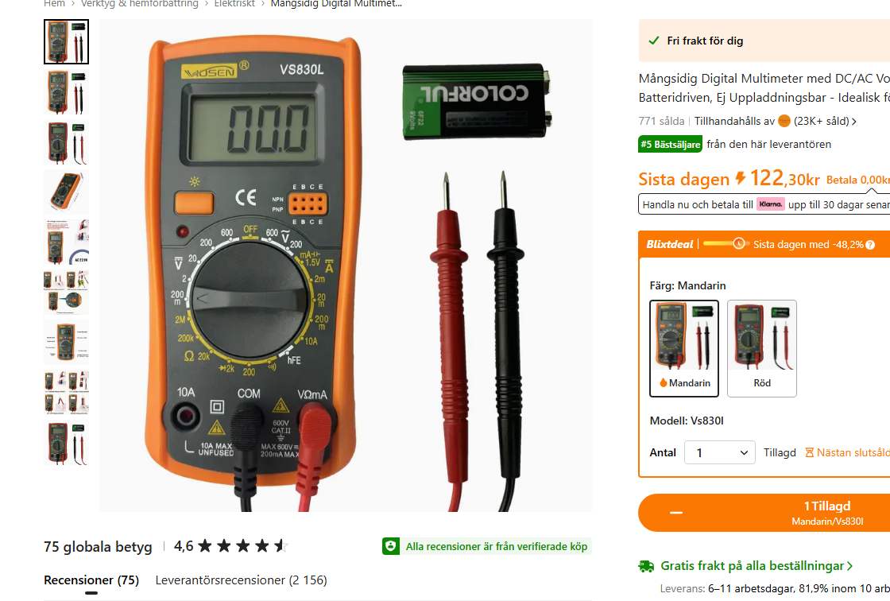This screenshot has width=890, height=601.
Task: Click the hourglass icon by Nästan slutsåld
Action: click(x=810, y=453)
